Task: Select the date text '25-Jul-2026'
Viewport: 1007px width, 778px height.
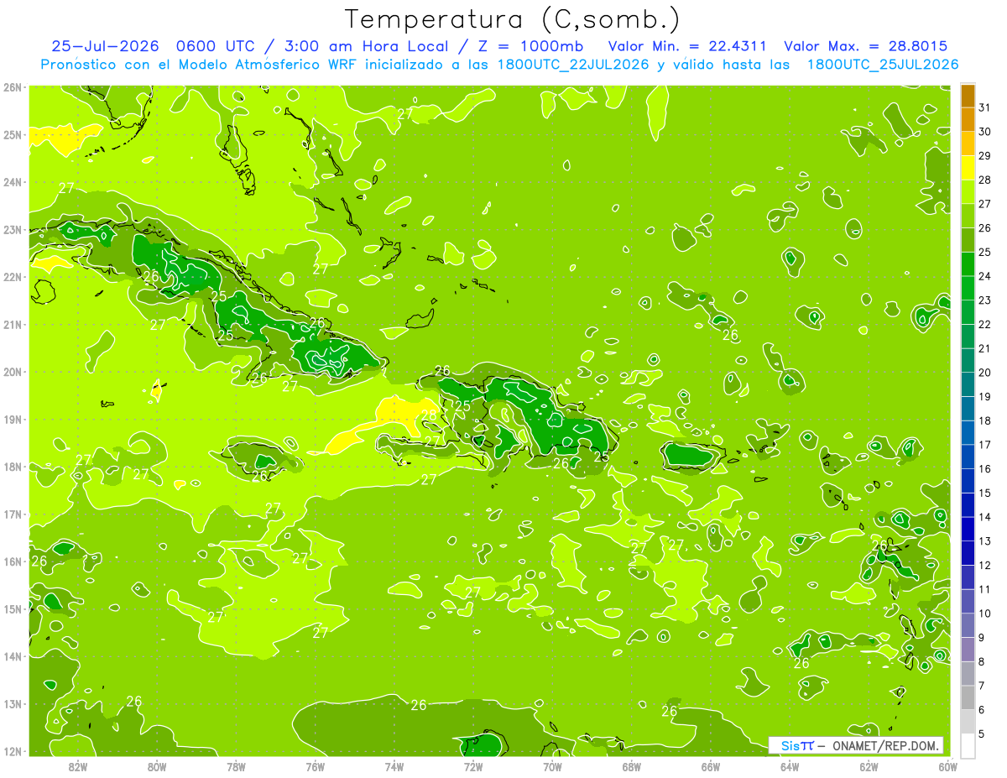Action: click(x=106, y=46)
